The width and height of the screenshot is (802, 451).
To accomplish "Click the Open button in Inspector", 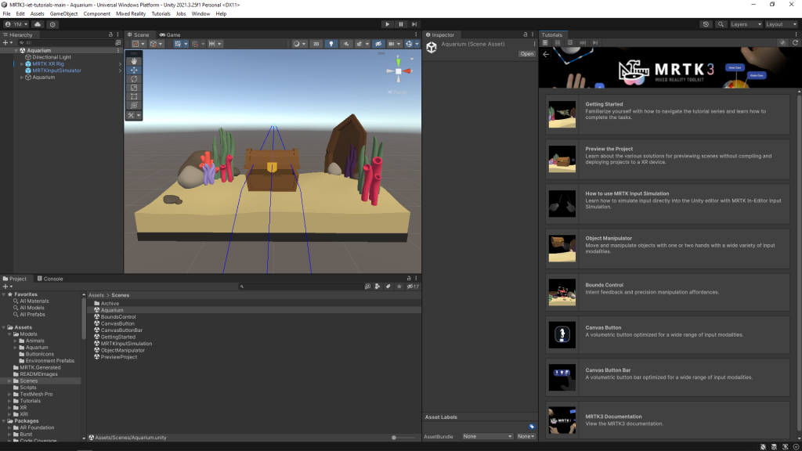I will click(527, 54).
